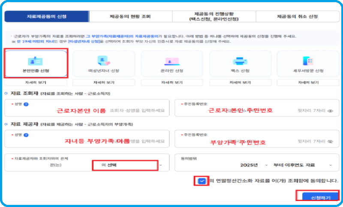Click 자세히 보기 under 본인인증 신청

[x=36, y=82]
